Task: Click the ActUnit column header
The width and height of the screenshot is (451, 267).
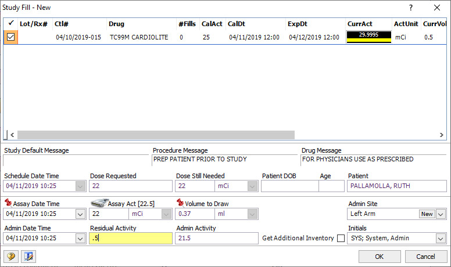Action: tap(406, 24)
